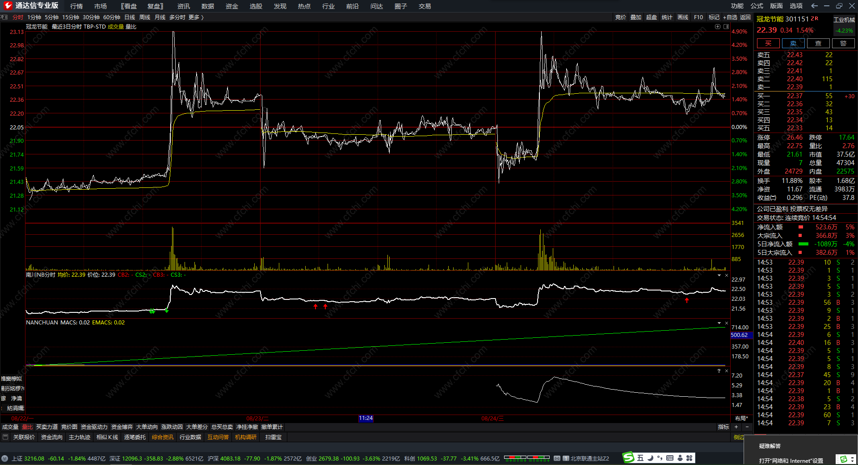This screenshot has height=465, width=858.
Task: Click the 返回 return button
Action: pyautogui.click(x=745, y=17)
